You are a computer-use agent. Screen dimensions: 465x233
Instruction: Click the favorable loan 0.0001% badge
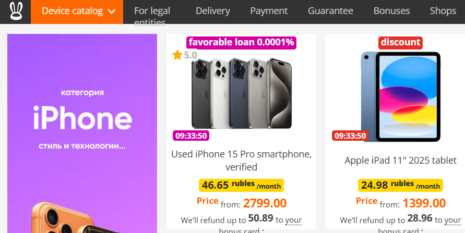tap(242, 42)
